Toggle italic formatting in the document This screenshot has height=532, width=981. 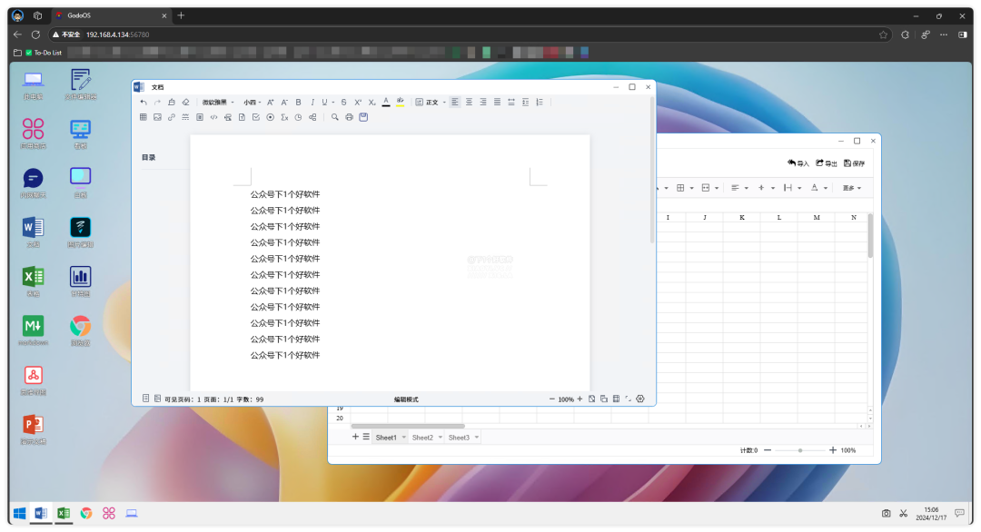(x=312, y=103)
